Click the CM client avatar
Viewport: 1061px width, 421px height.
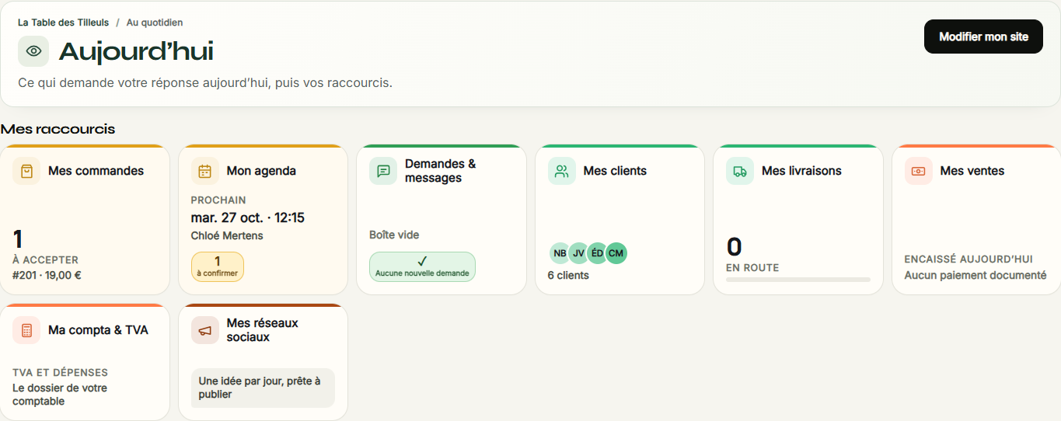pos(616,253)
